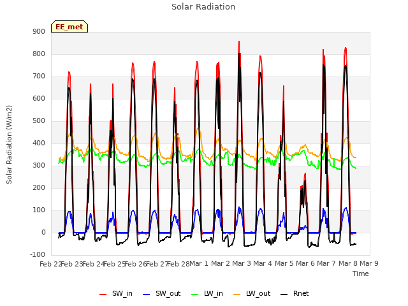Click the 300 y-axis tick label
This screenshot has width=408, height=306.
tap(39, 166)
